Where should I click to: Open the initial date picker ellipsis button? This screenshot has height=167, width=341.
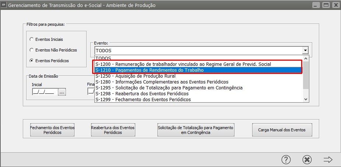click(x=62, y=92)
